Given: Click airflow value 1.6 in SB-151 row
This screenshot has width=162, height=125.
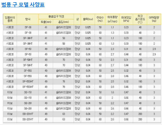Looking at the screenshot, I should (x=112, y=92).
